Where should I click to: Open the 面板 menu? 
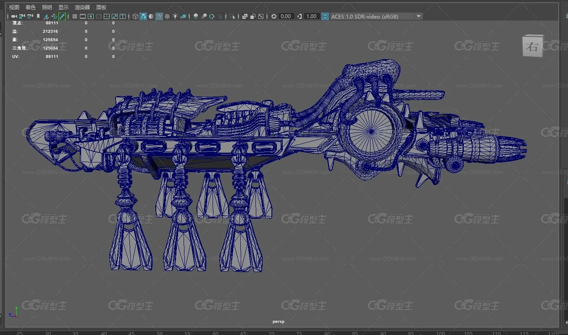click(101, 7)
